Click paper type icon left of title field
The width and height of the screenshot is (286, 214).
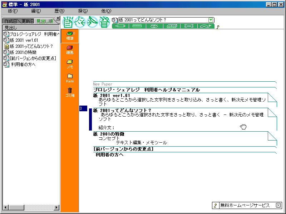pyautogui.click(x=114, y=20)
